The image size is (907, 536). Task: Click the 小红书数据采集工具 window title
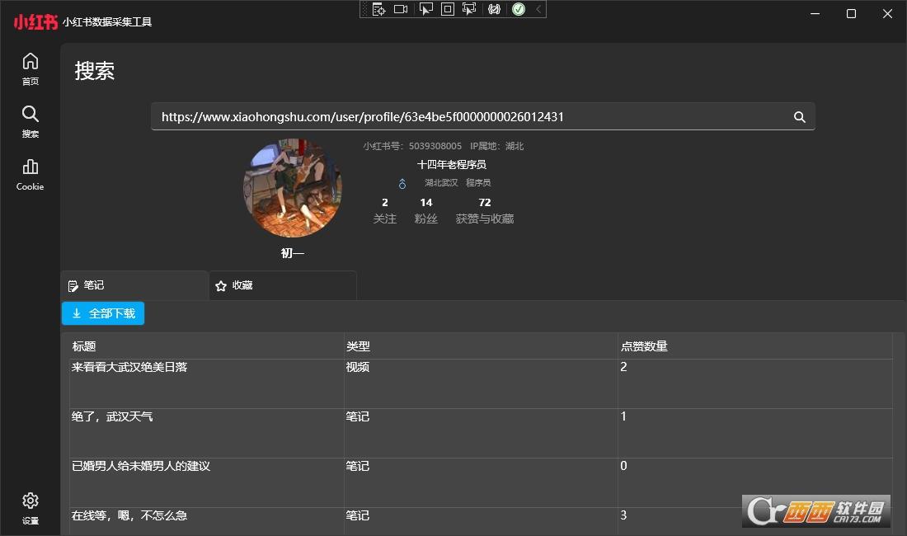[x=107, y=22]
